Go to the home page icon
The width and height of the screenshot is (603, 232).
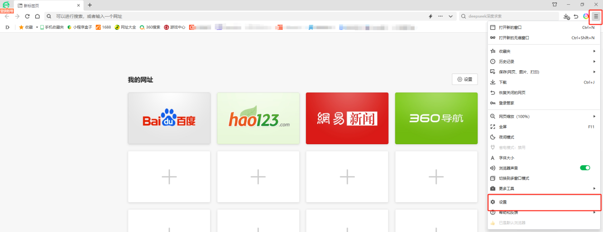[37, 16]
